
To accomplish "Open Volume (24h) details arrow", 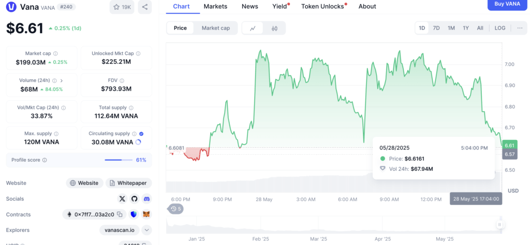I will click(x=62, y=80).
